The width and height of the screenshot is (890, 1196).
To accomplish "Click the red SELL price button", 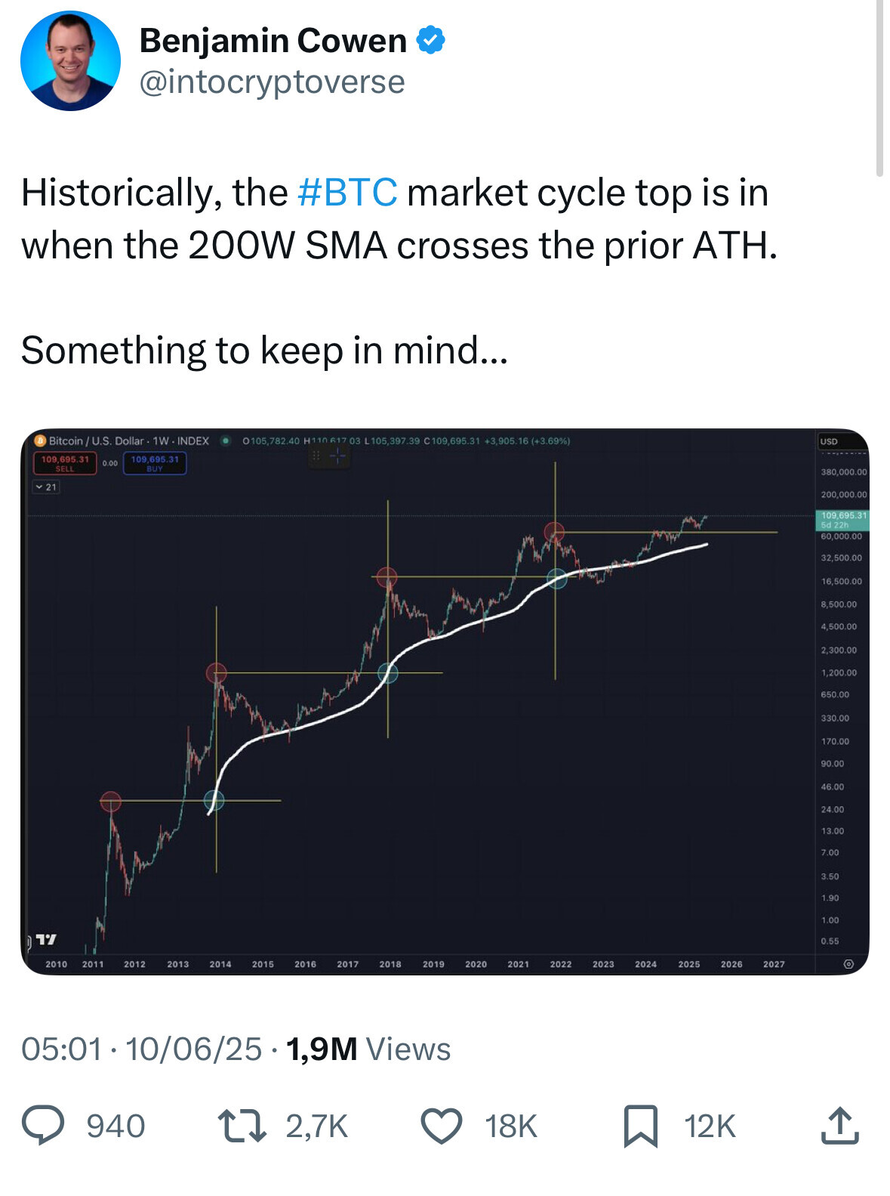I will (65, 463).
